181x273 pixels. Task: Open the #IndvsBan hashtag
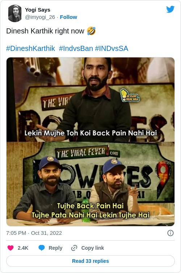tap(76, 48)
